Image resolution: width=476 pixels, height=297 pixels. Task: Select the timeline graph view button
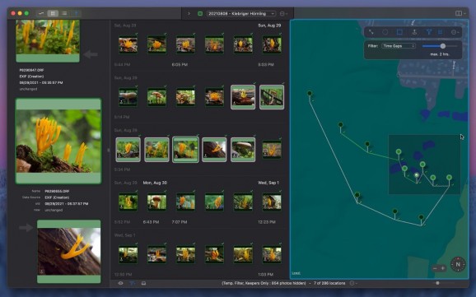41,13
